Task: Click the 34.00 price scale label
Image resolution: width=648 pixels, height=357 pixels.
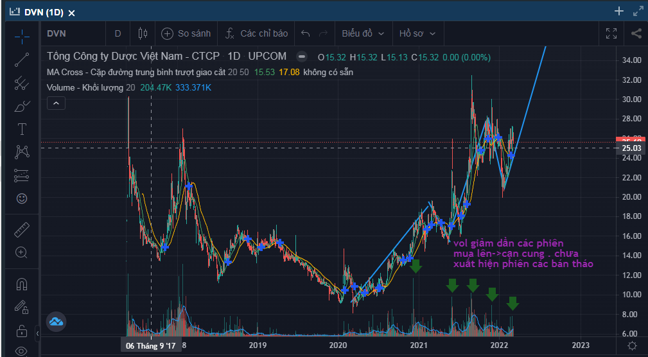Action: click(x=631, y=60)
